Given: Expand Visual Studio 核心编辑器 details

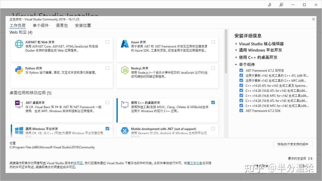Looking at the screenshot, I should point(236,43).
